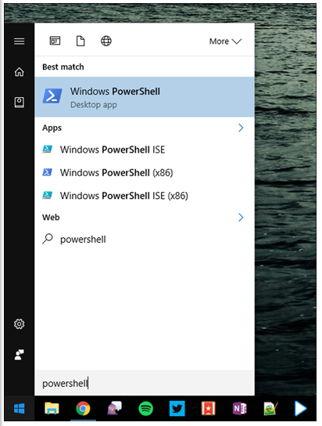322x426 pixels.
Task: Expand the Apps results chevron
Action: click(x=241, y=128)
